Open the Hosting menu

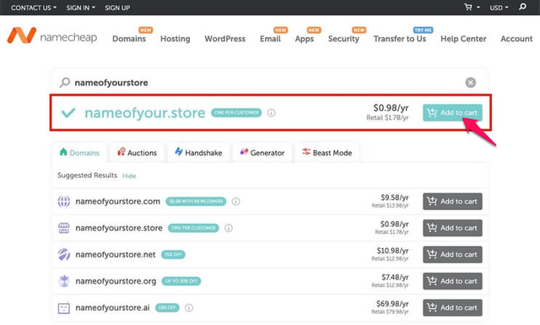175,39
